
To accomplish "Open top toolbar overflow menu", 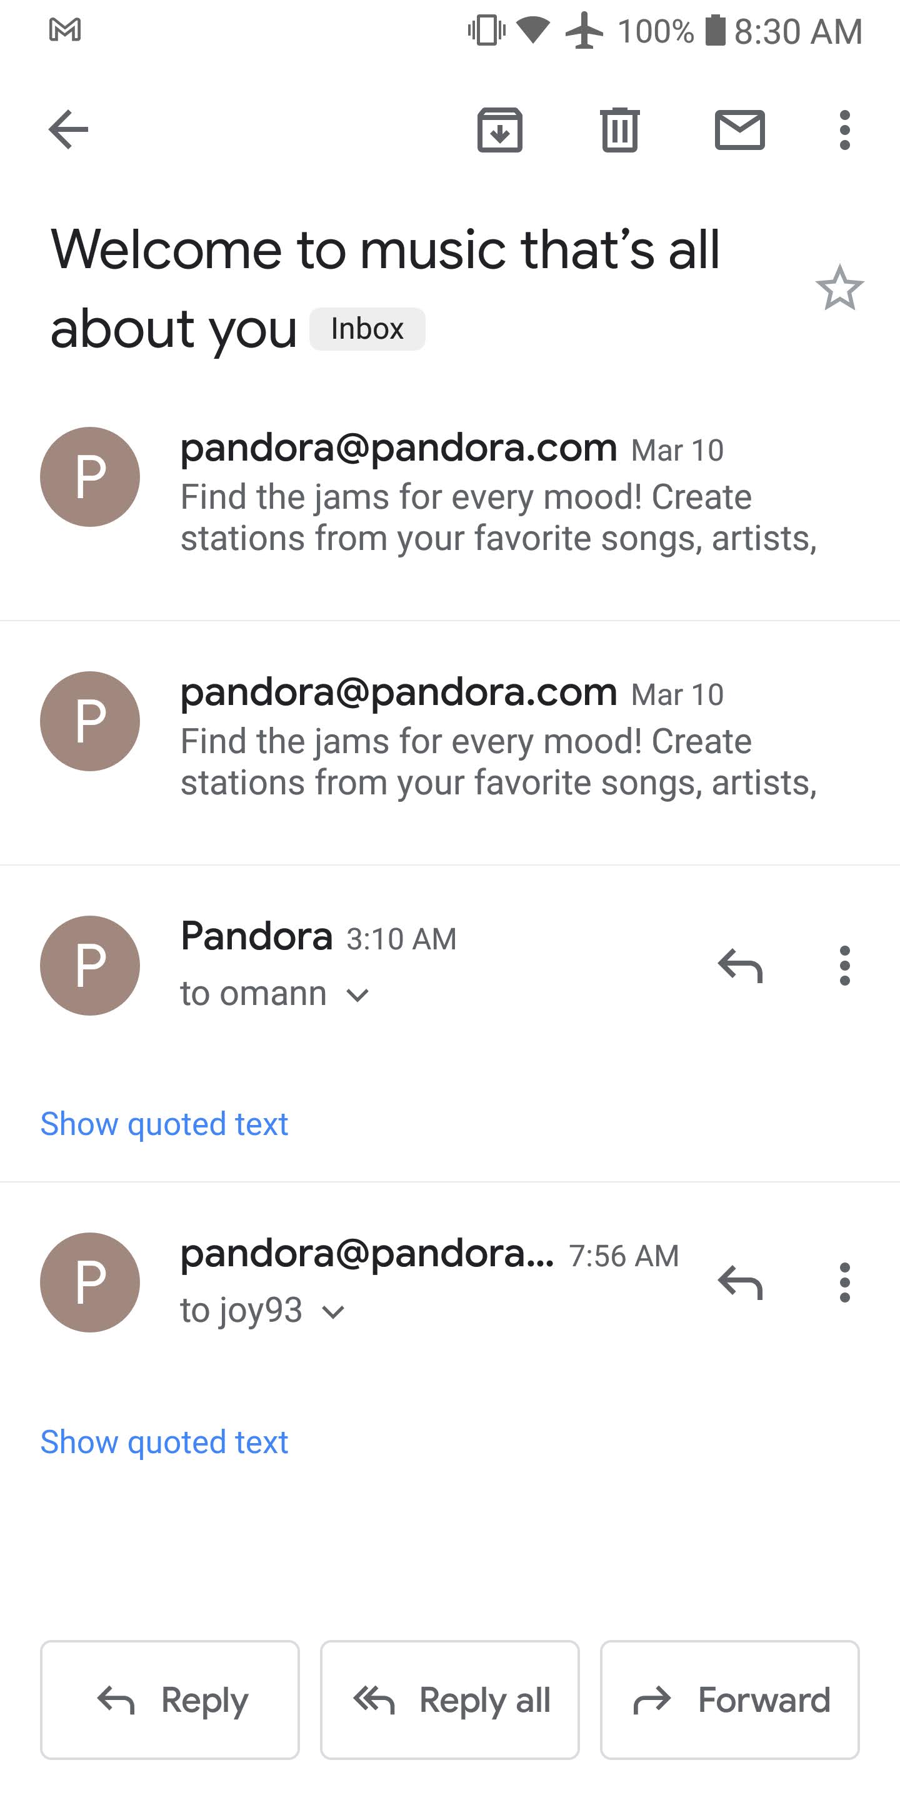I will tap(845, 130).
